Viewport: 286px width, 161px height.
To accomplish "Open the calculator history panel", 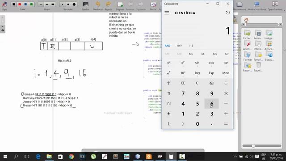I will pyautogui.click(x=227, y=13).
